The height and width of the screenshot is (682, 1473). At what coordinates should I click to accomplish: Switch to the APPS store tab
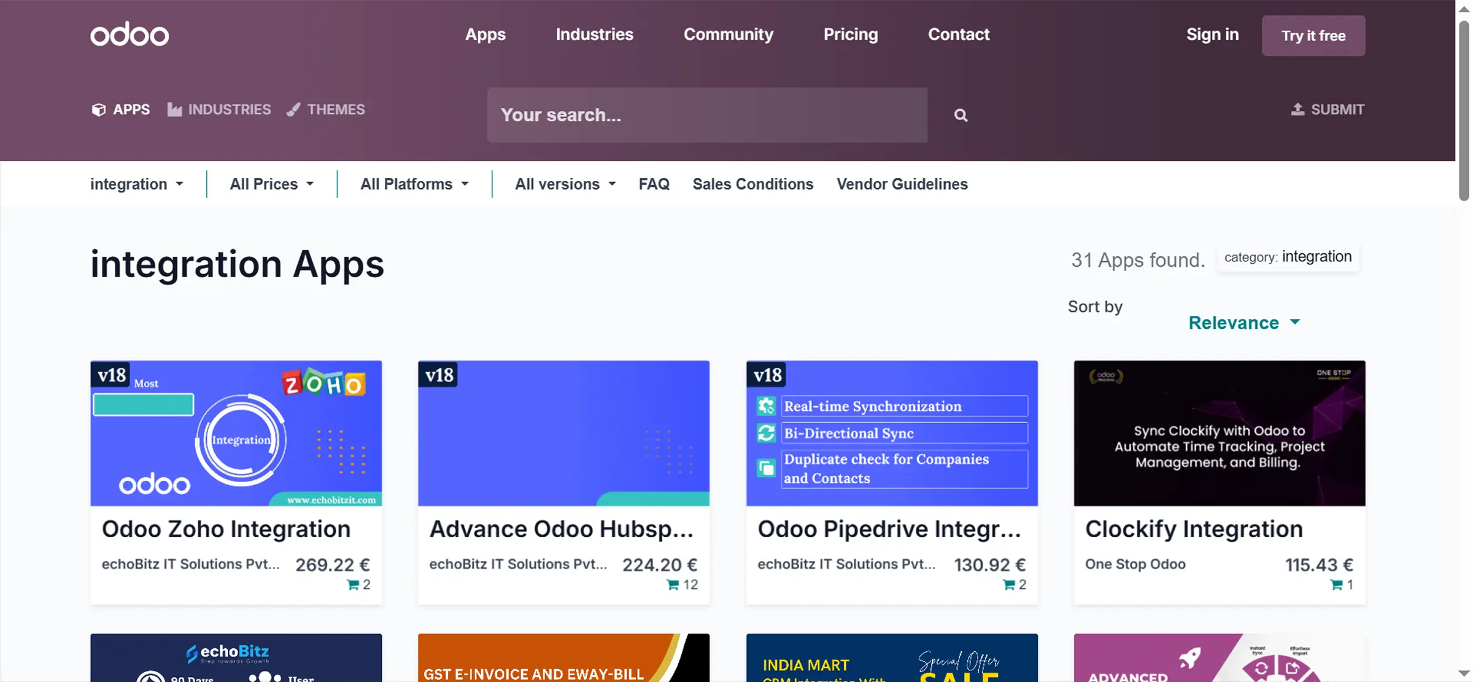[x=121, y=110]
